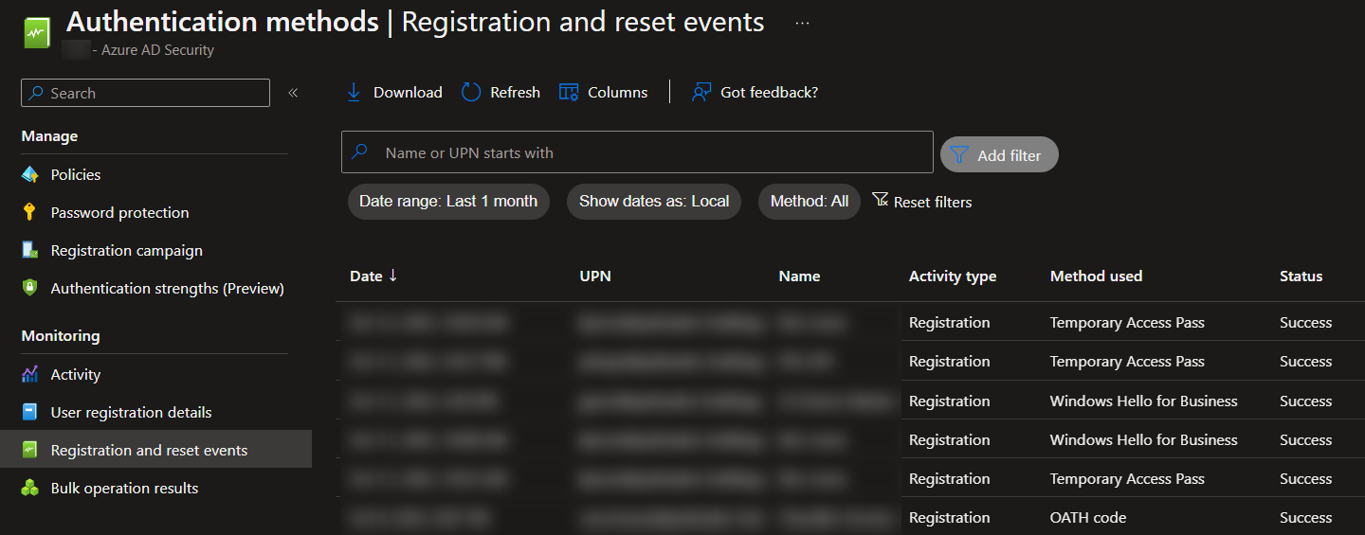This screenshot has height=535, width=1365.
Task: Click the sidebar search magnifier icon
Action: point(36,93)
